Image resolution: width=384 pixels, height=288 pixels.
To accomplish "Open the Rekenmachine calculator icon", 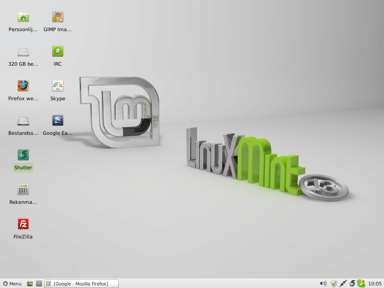I will 23,189.
